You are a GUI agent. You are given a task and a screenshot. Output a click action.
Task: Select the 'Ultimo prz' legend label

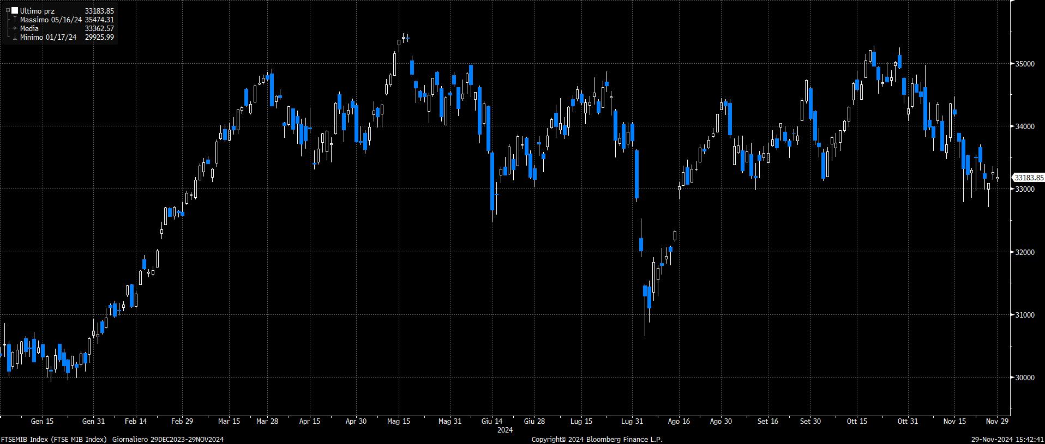tap(37, 11)
